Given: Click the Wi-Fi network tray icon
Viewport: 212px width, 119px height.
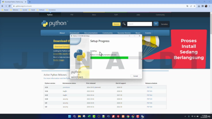Looking at the screenshot, I should [x=192, y=116].
